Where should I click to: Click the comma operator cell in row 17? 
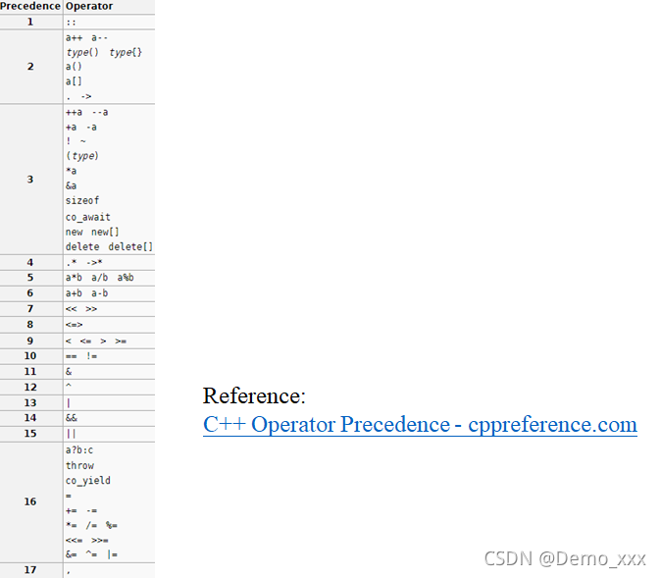tap(109, 570)
